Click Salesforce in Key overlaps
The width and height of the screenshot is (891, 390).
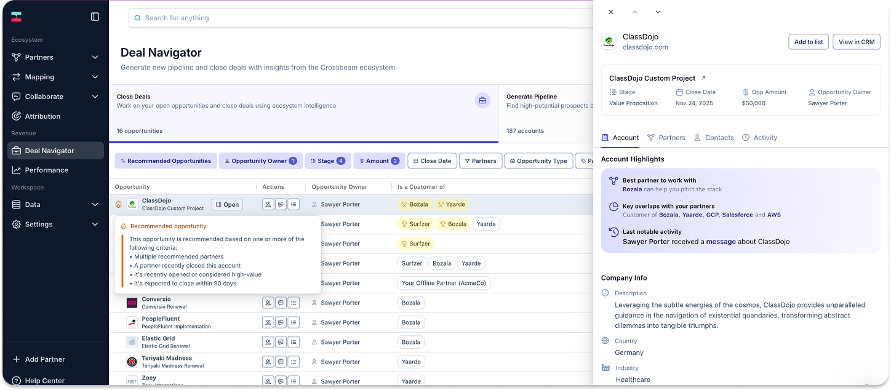[737, 215]
